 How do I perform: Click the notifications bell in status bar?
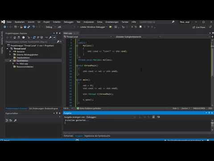pos(208,140)
